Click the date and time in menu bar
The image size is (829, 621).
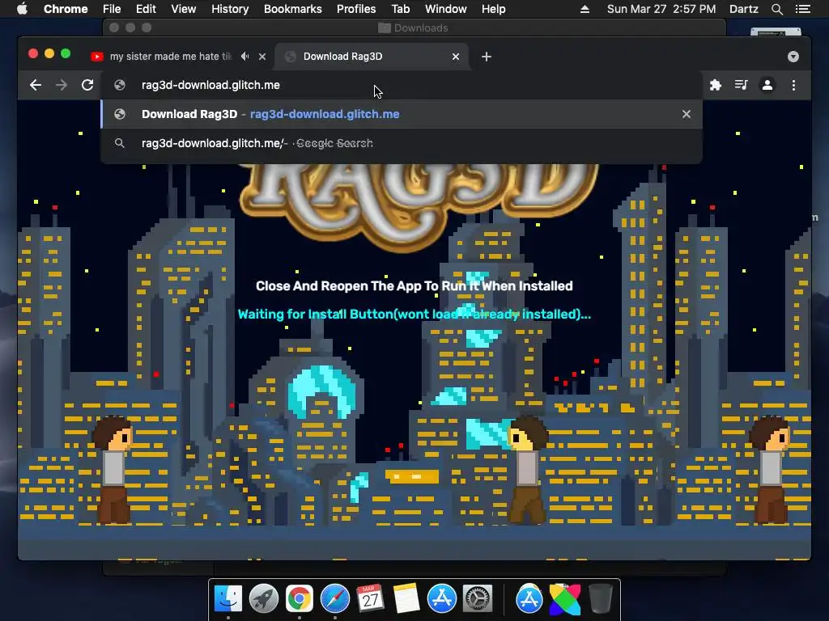(661, 9)
